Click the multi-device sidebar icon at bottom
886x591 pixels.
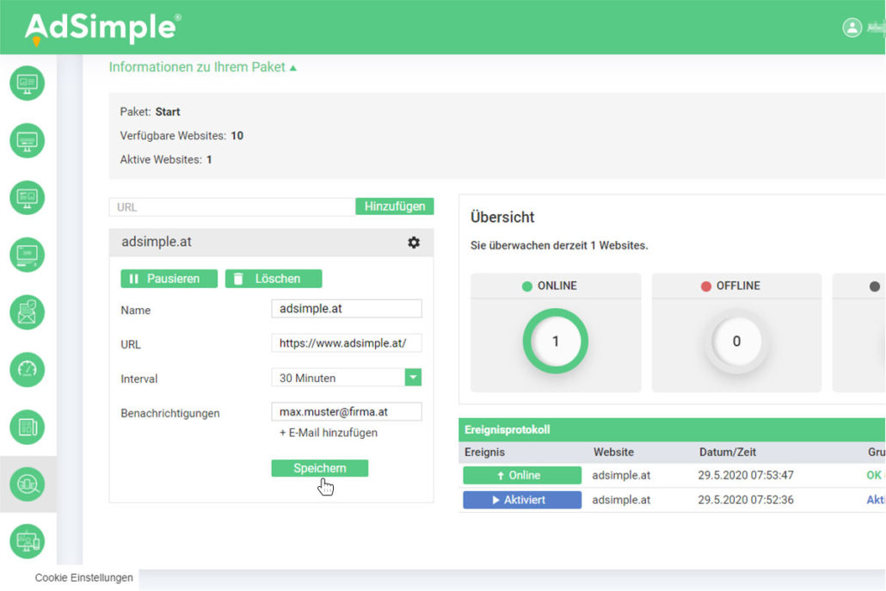coord(27,541)
